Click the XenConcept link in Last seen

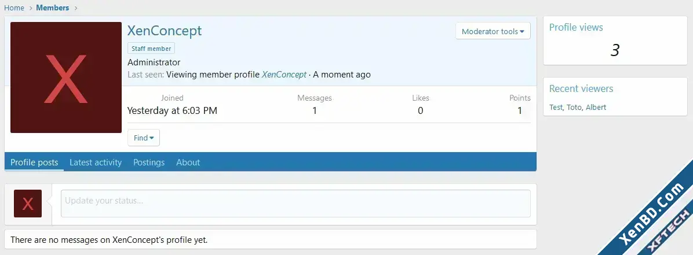point(284,75)
